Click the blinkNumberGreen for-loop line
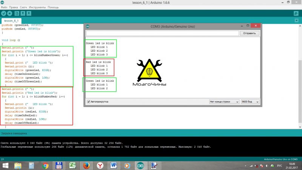Viewport: 302px width, 170px height. (x=35, y=55)
